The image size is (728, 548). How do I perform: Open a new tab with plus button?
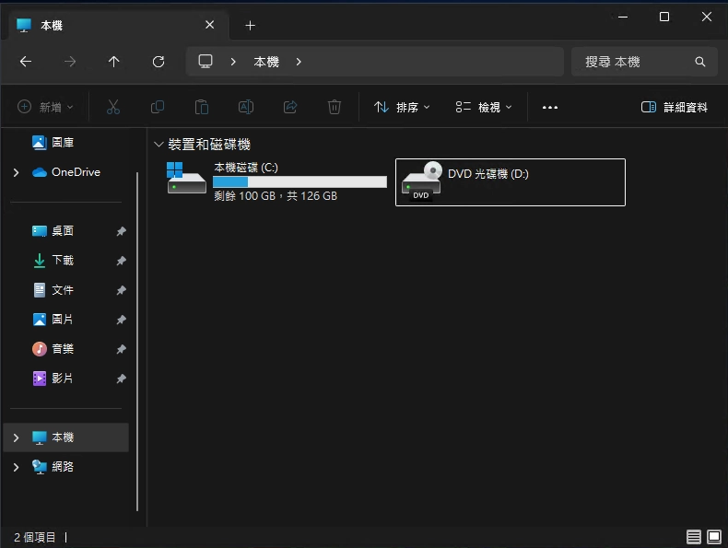pyautogui.click(x=251, y=26)
